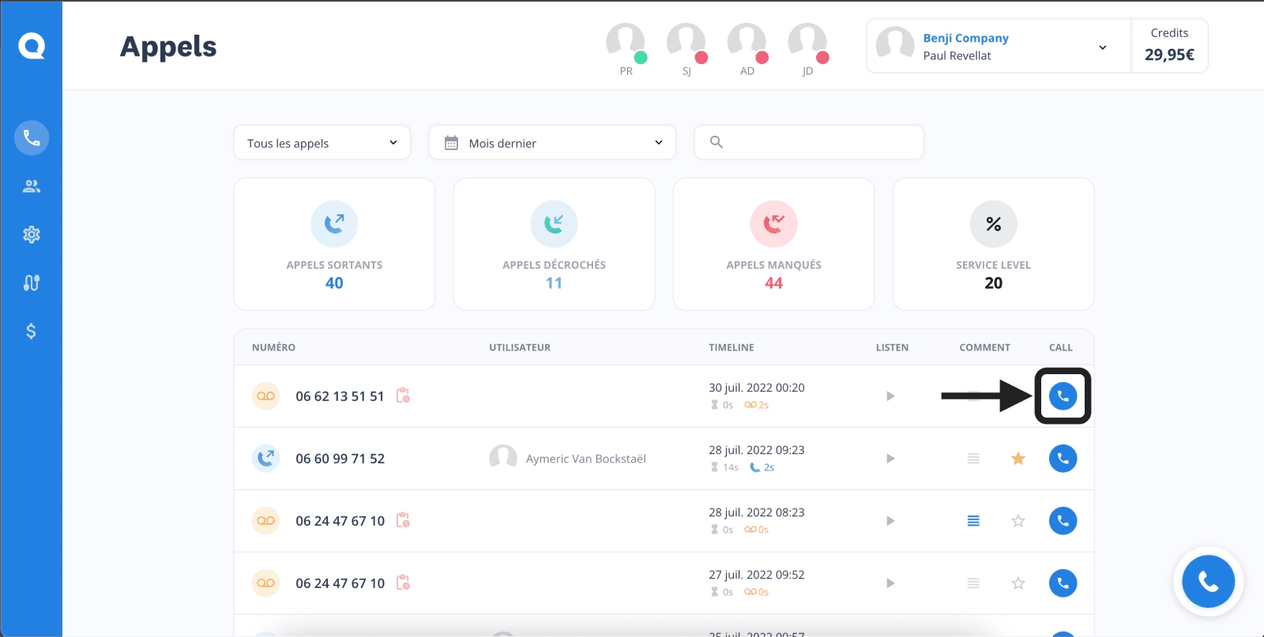
Task: Open the billing dollar icon in sidebar
Action: (32, 331)
